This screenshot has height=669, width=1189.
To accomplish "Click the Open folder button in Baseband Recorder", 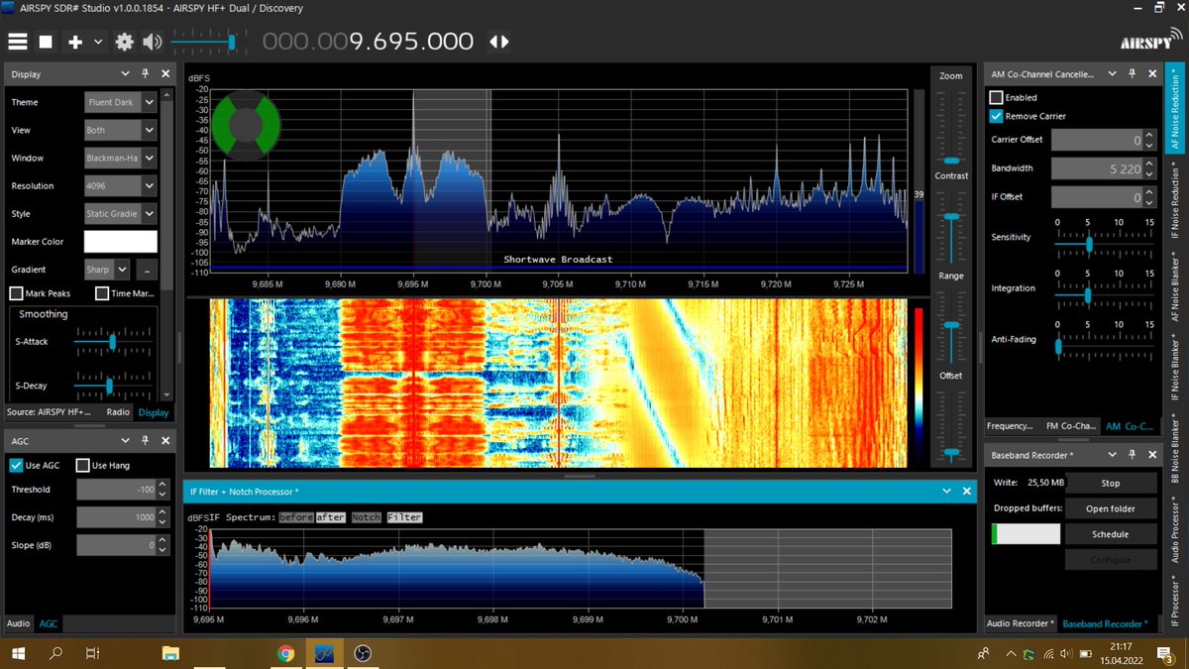I will pos(1111,507).
